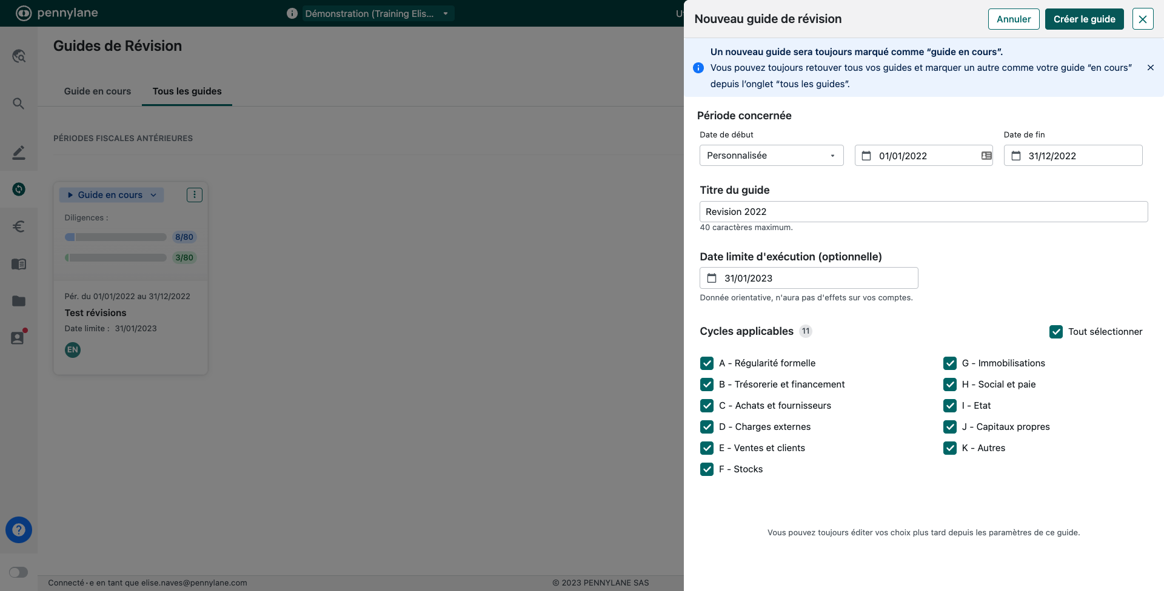Click the Guides de Révision heading
Screen dimensions: 1164x591
[118, 46]
